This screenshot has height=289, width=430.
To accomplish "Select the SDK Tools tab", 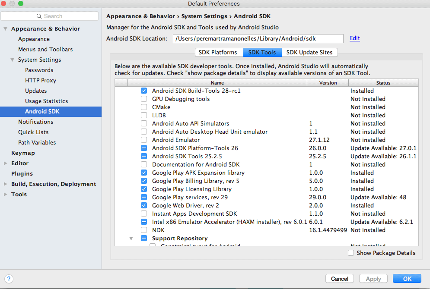I will pyautogui.click(x=262, y=52).
